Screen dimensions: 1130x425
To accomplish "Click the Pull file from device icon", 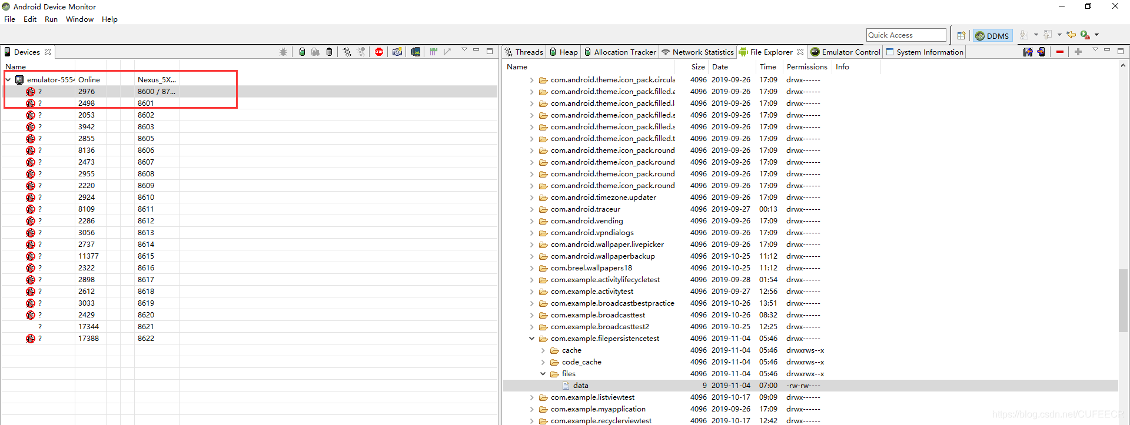I will [x=1028, y=52].
